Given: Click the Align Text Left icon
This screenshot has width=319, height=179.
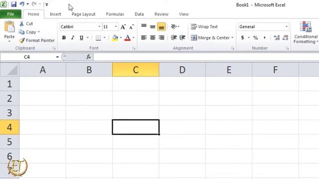Looking at the screenshot, I should [144, 38].
